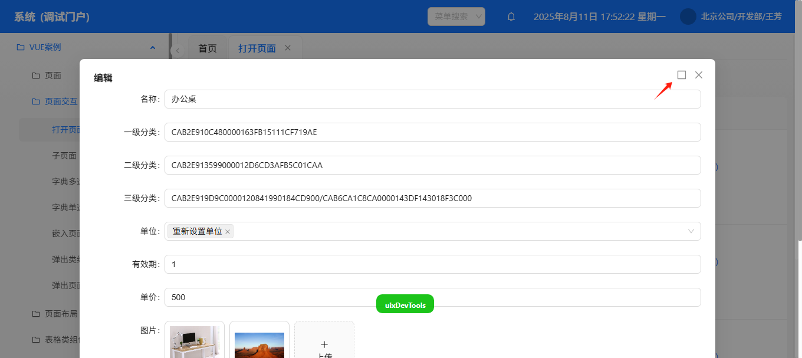Remove the 重新设置单位 tag
The image size is (802, 358).
point(228,232)
